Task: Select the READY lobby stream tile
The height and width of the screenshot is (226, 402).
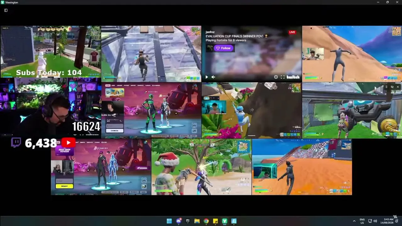Action: pos(101,167)
